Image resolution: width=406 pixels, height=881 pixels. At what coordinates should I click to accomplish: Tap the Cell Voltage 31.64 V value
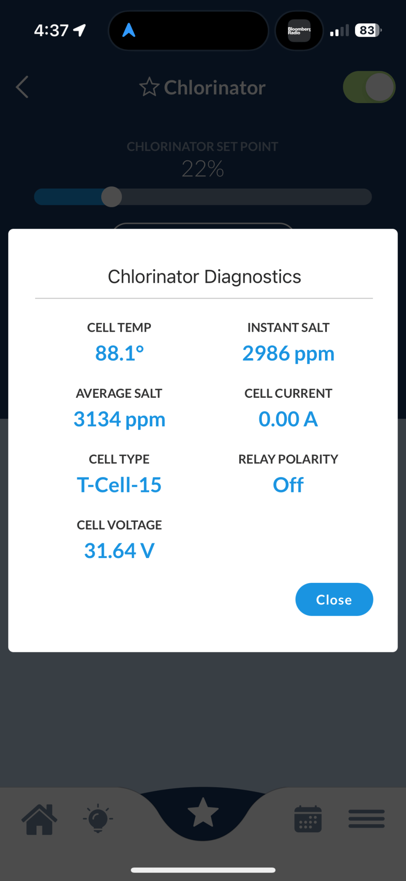coord(119,551)
